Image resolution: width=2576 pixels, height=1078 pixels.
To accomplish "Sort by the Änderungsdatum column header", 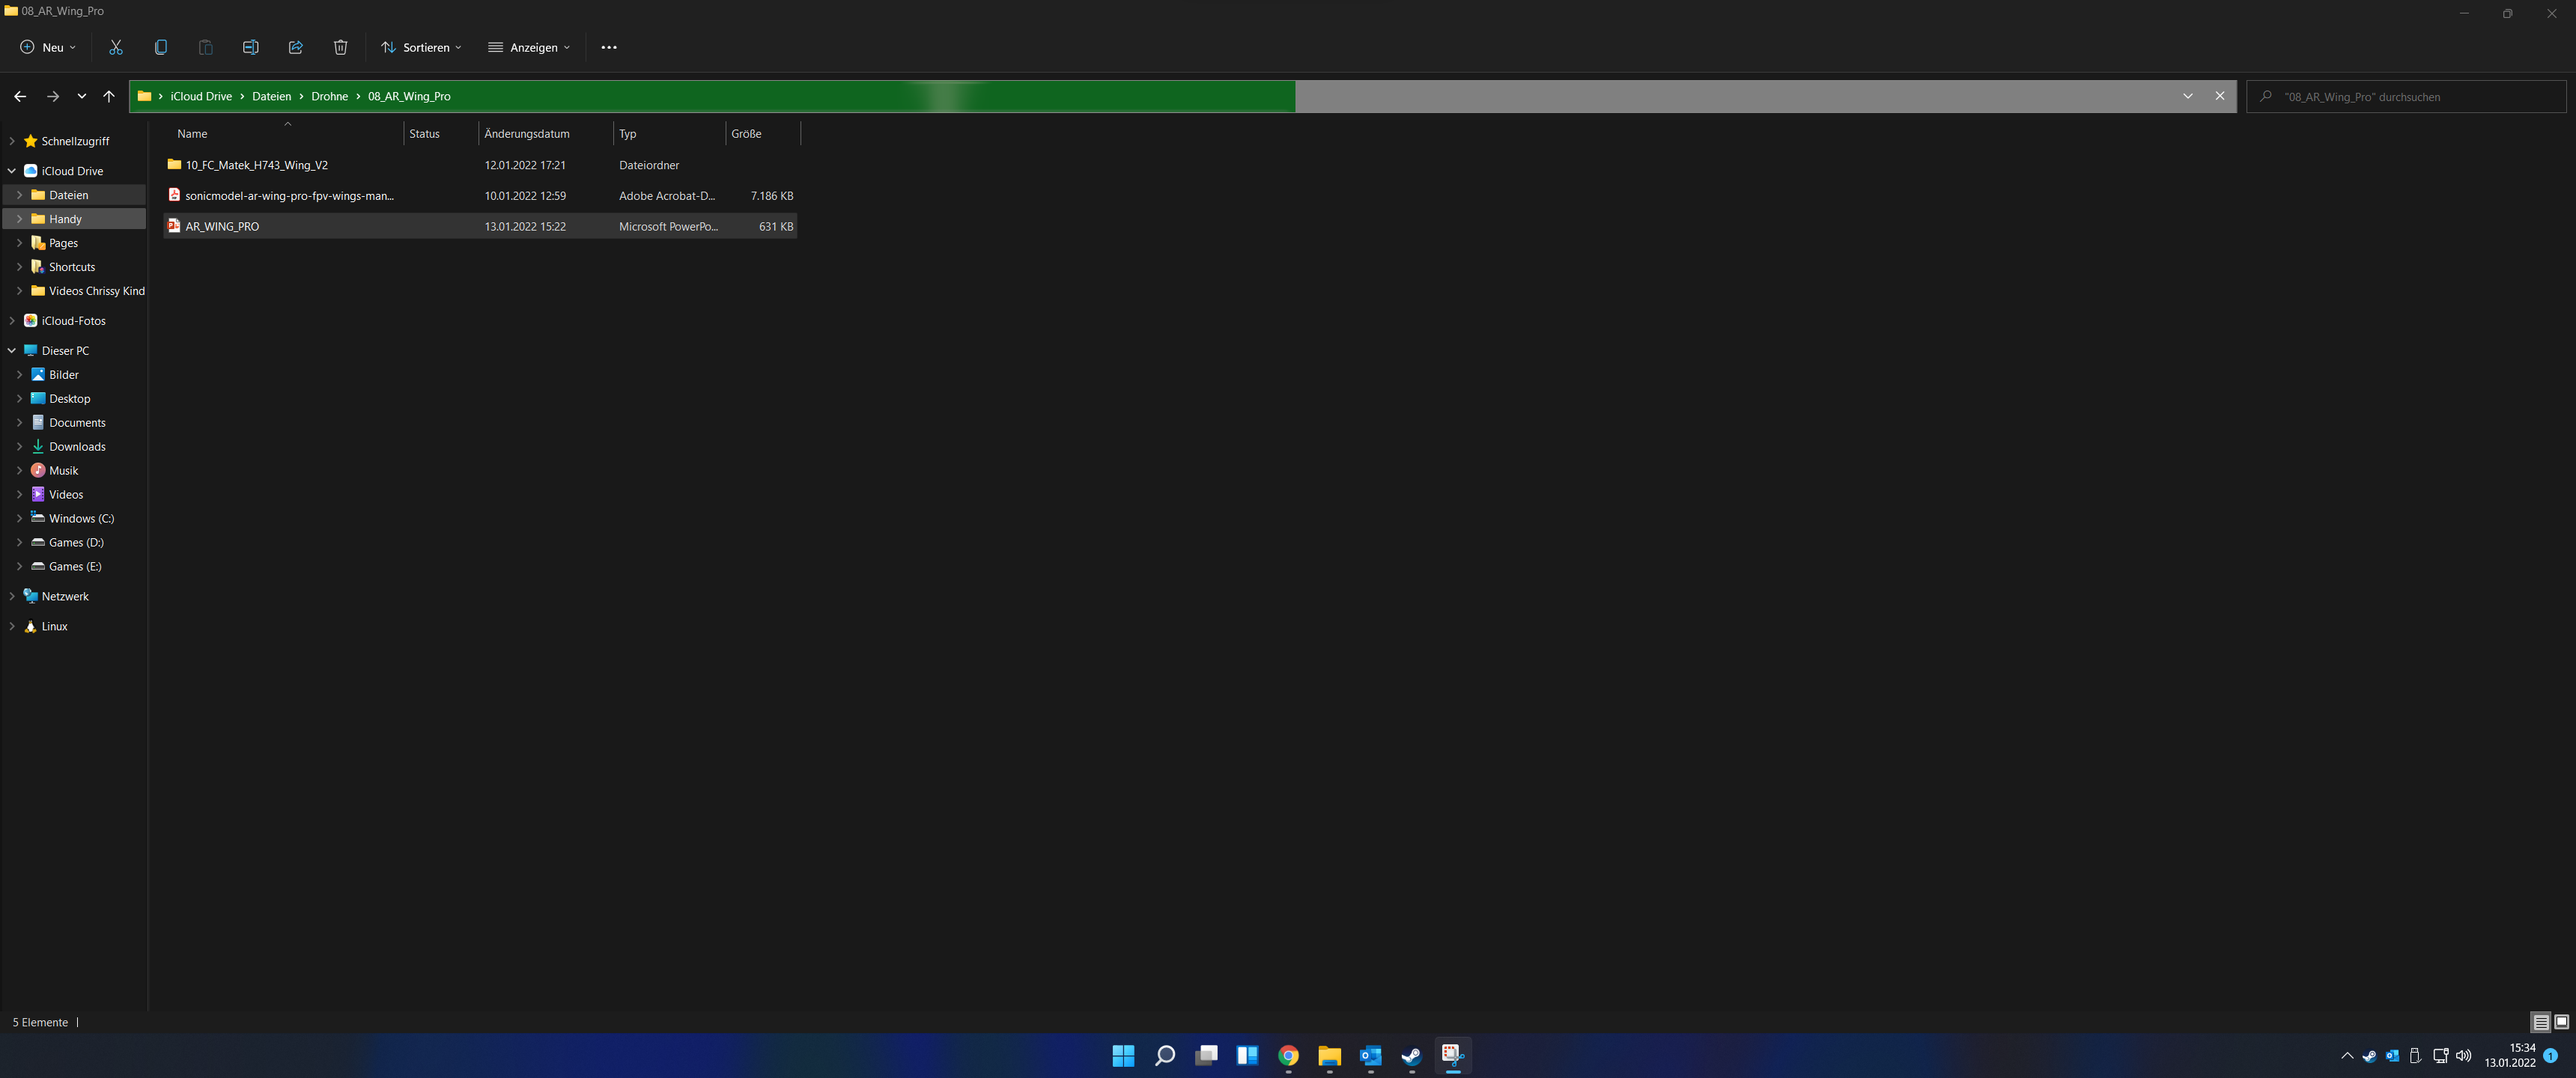I will [x=527, y=133].
